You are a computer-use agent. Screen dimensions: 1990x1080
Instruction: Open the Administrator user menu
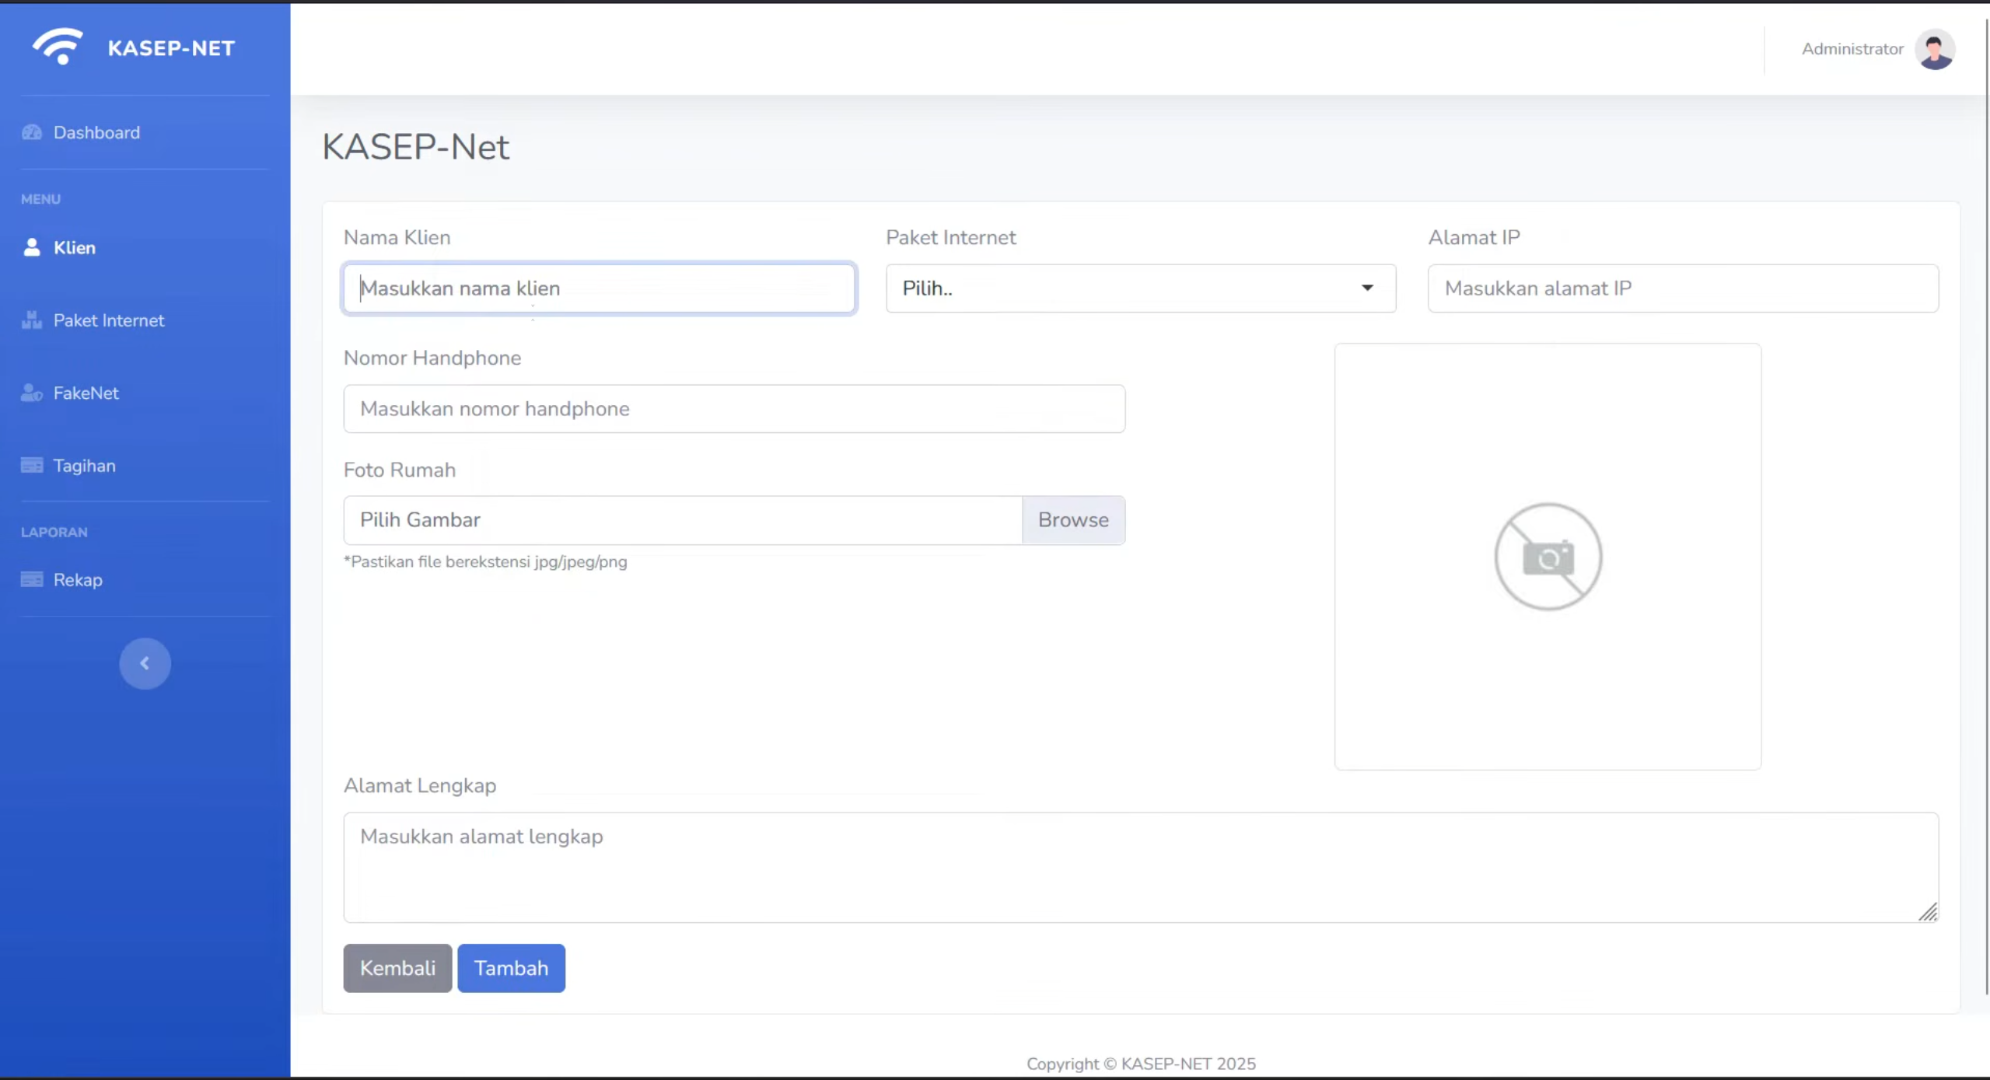pyautogui.click(x=1877, y=49)
